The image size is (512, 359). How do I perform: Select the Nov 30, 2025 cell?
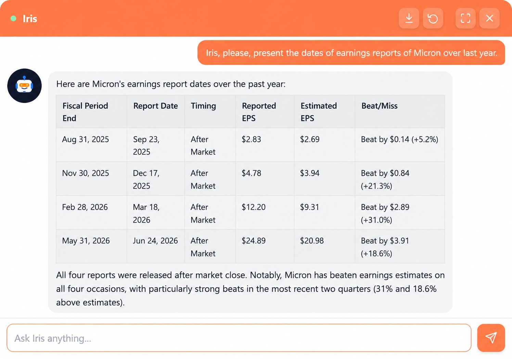pos(91,179)
